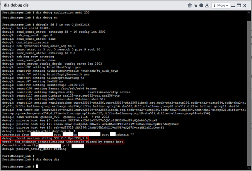Click the 'dia debug application sshd 255' line

click(46, 12)
